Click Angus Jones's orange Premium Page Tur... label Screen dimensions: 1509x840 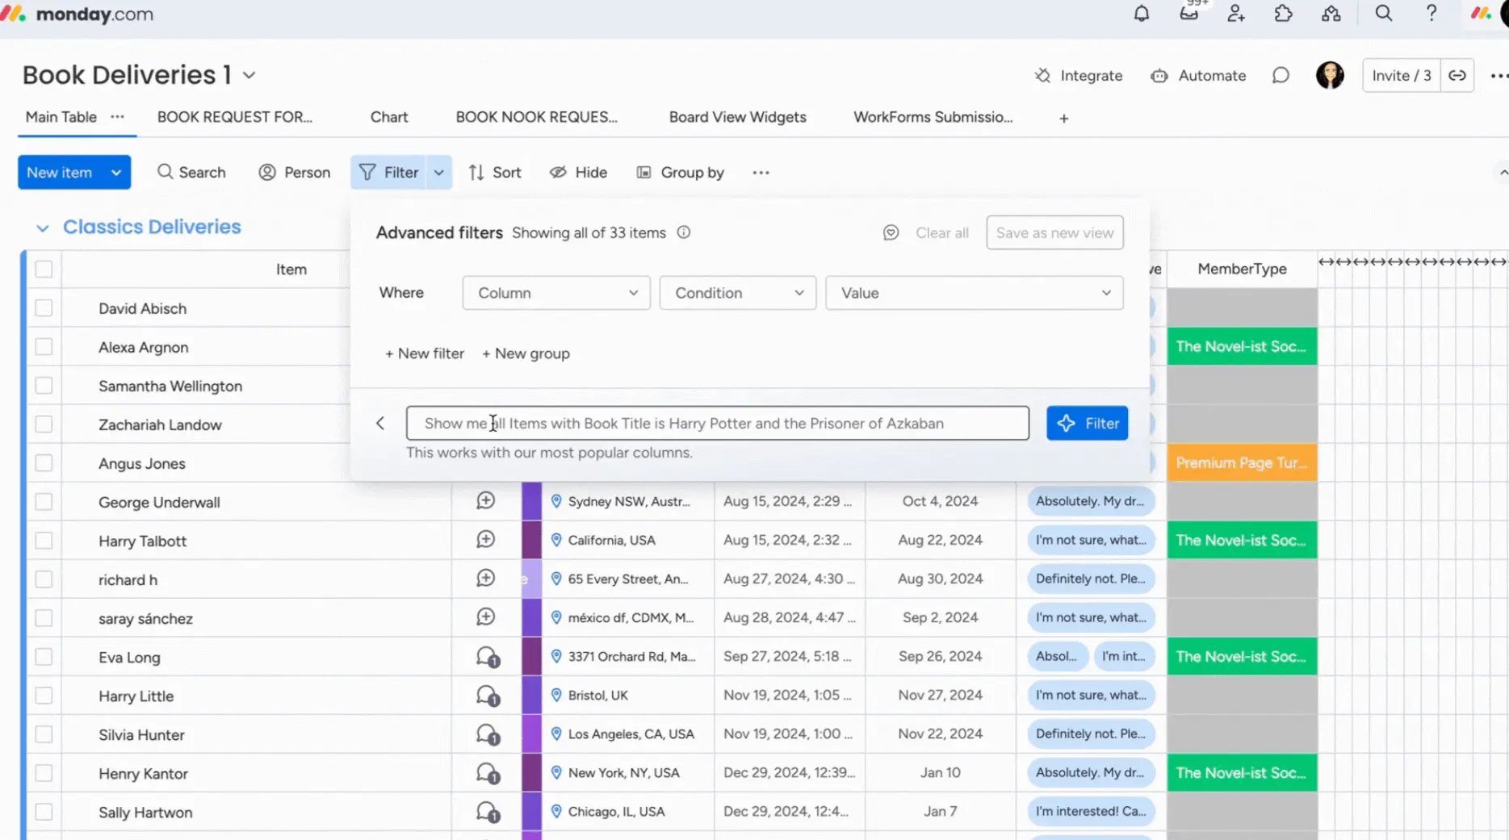pos(1242,463)
